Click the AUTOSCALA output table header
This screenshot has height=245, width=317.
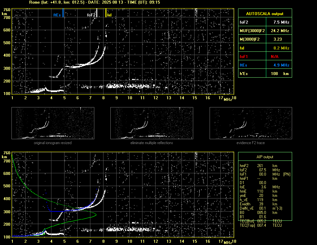[265, 14]
